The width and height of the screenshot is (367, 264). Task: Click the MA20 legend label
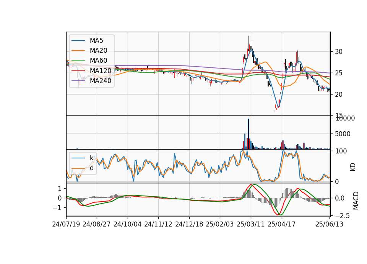click(x=99, y=51)
